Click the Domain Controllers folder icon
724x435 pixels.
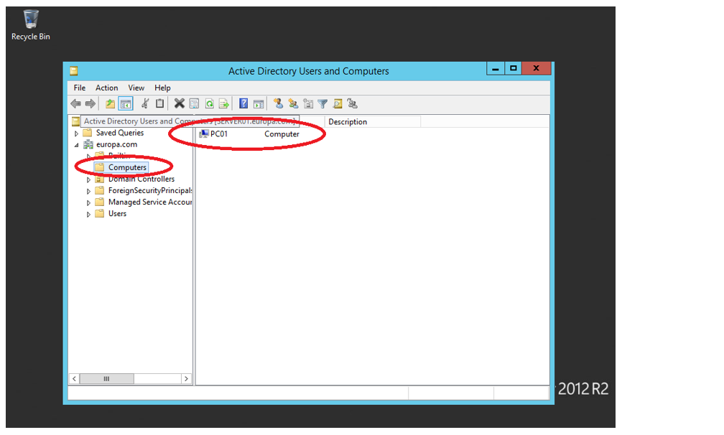pyautogui.click(x=99, y=179)
